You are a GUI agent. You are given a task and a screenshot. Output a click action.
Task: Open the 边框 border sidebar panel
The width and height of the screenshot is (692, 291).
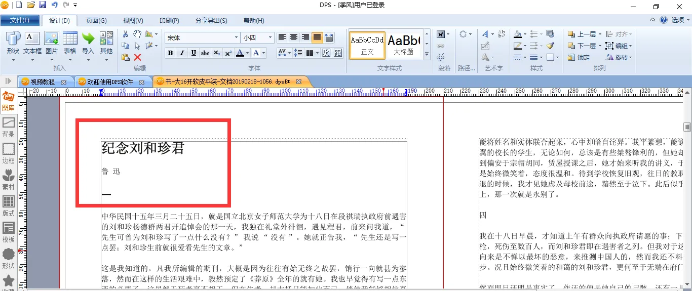[x=9, y=154]
